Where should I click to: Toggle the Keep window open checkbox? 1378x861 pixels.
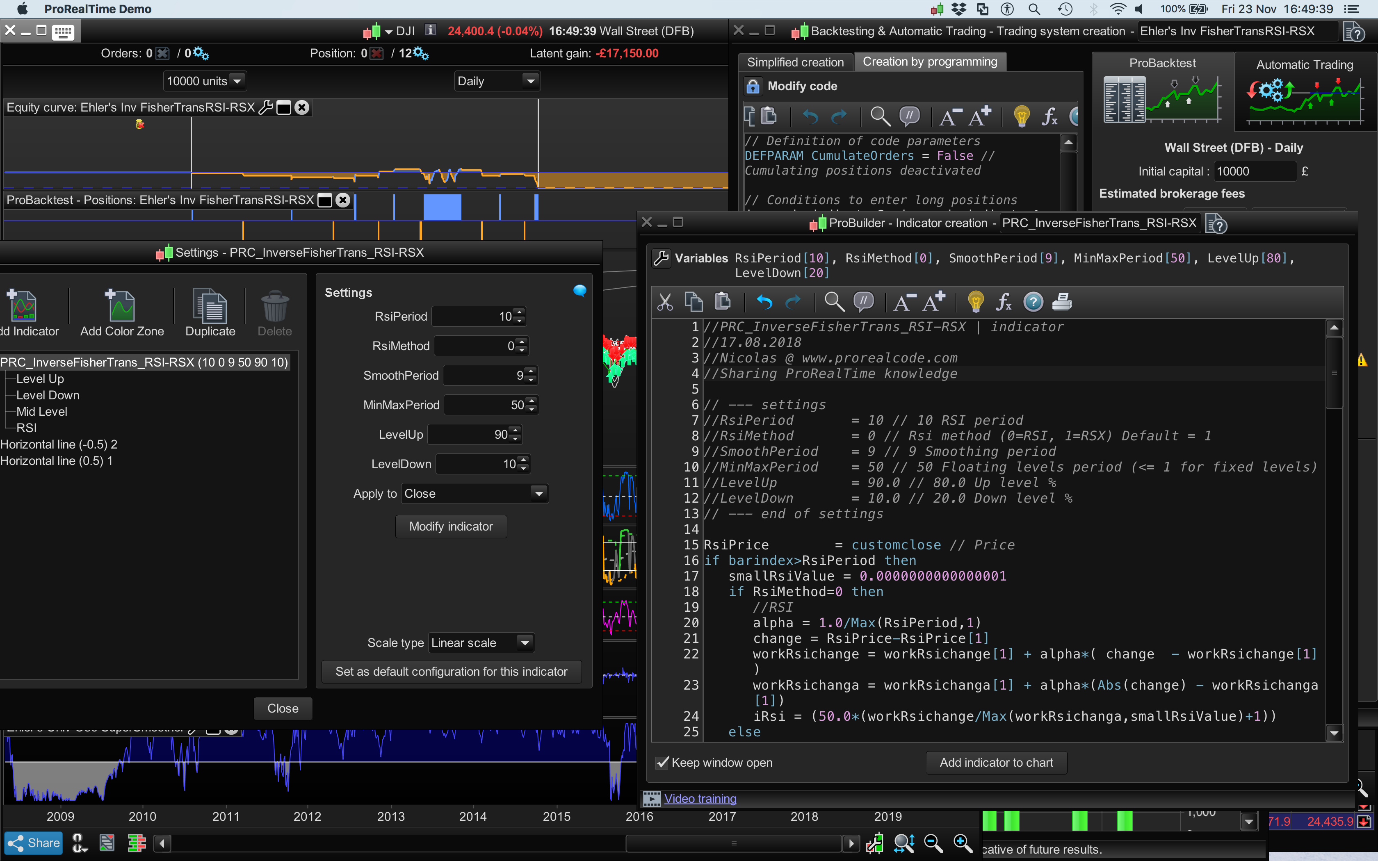[662, 763]
